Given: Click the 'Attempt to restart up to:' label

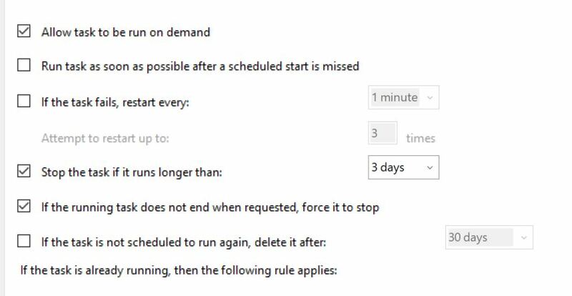Looking at the screenshot, I should [105, 139].
